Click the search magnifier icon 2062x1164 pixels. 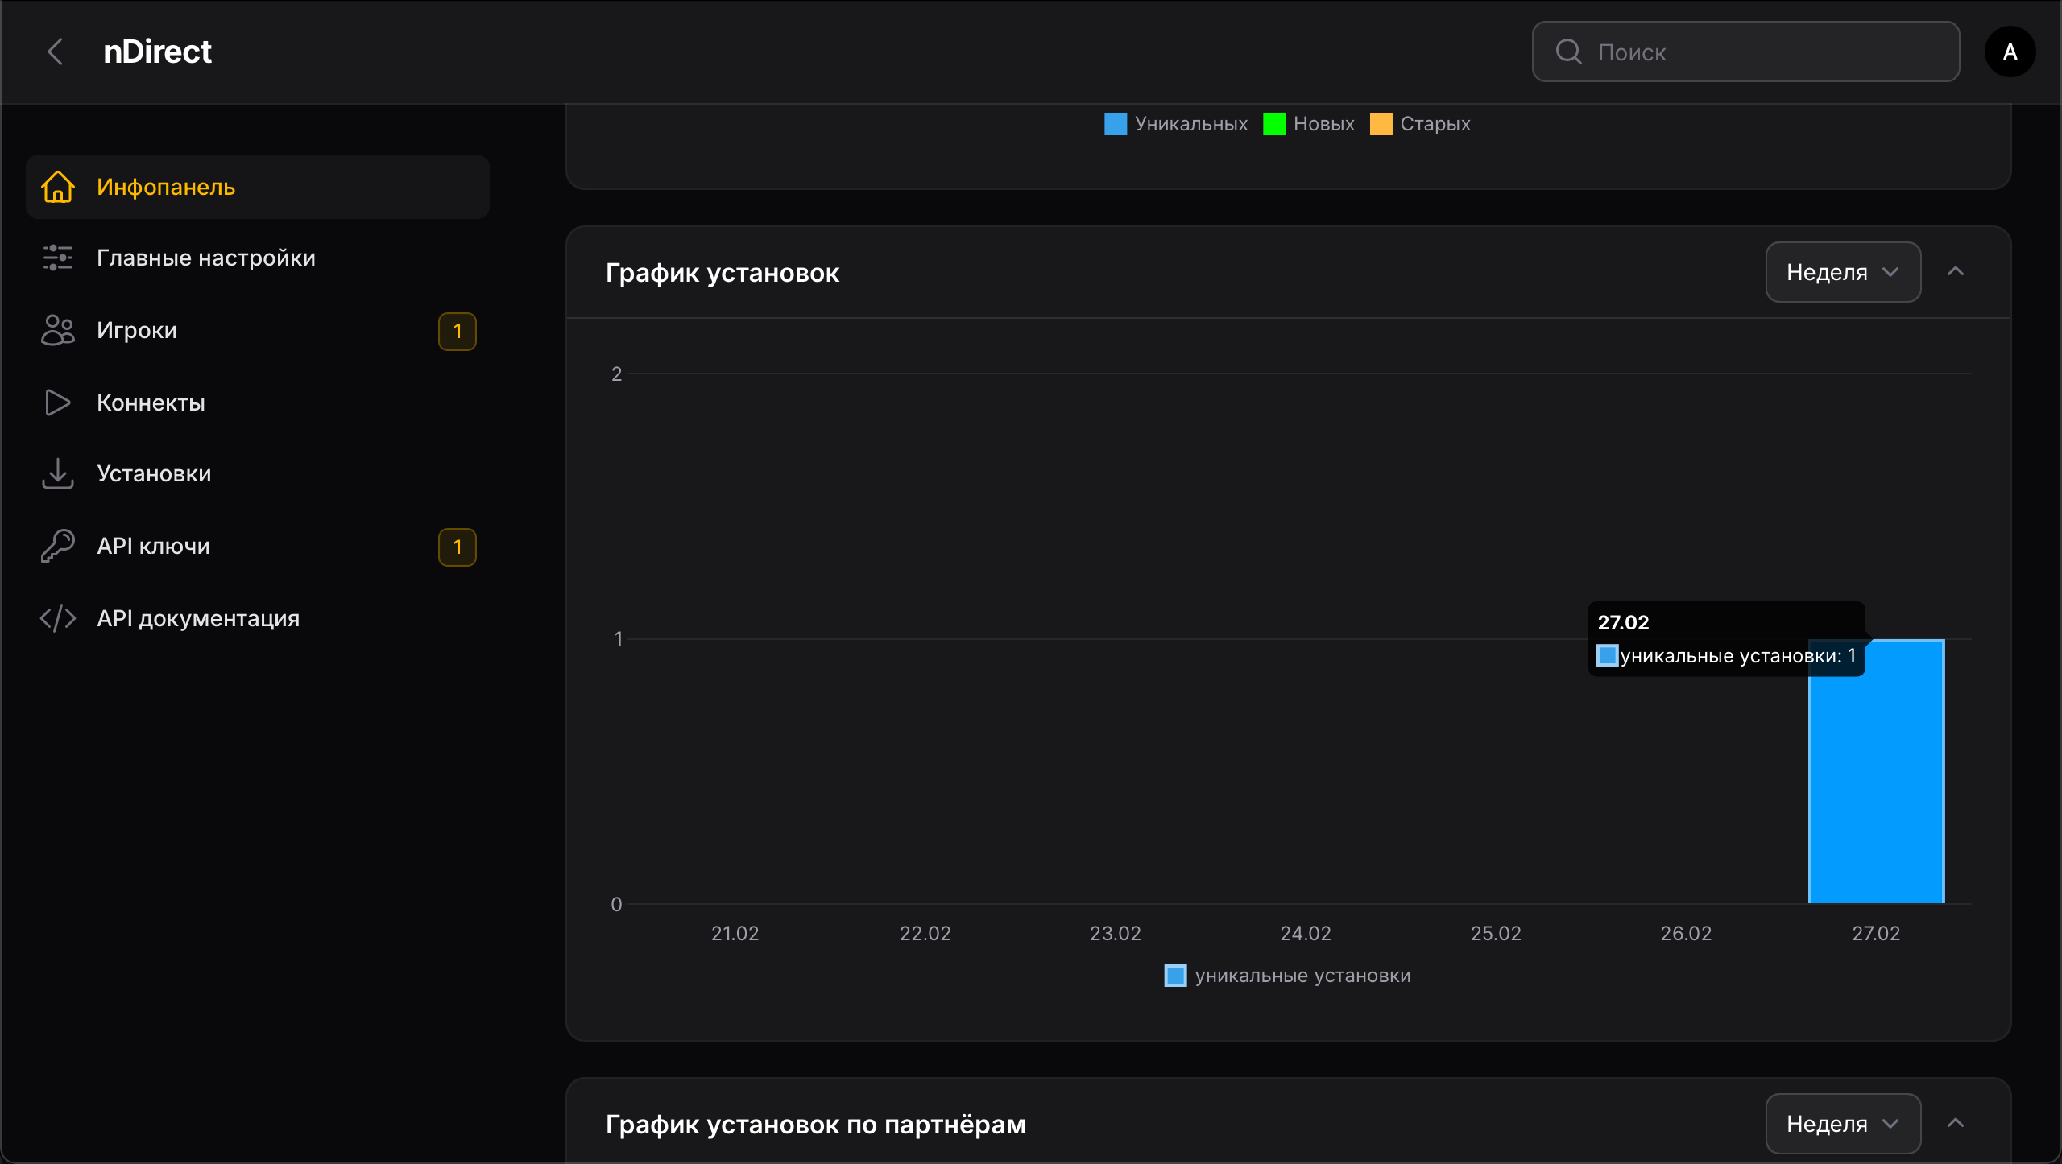pos(1567,52)
